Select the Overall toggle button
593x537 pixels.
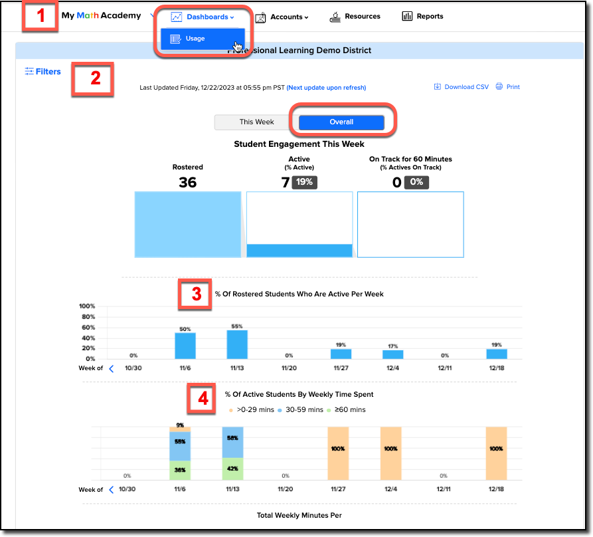[341, 122]
